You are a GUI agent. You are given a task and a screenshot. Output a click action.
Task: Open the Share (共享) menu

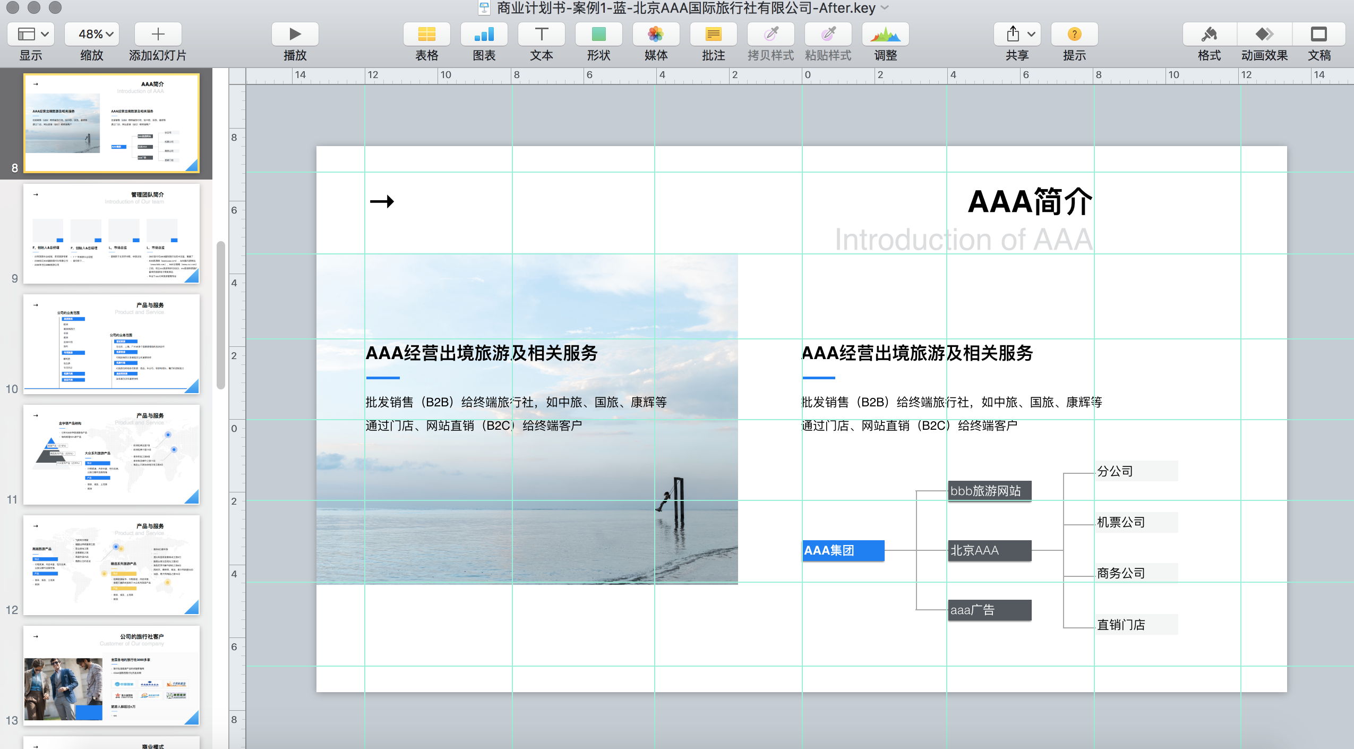pos(1017,35)
